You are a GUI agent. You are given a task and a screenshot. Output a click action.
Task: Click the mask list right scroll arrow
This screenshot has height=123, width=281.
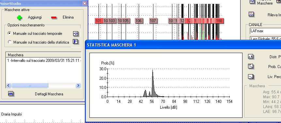pyautogui.click(x=78, y=86)
